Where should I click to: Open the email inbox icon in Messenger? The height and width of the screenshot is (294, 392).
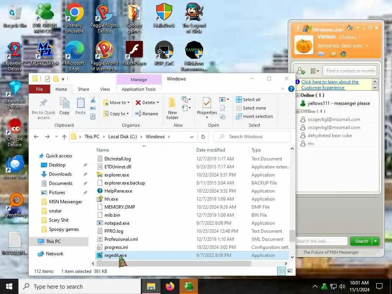click(x=321, y=54)
